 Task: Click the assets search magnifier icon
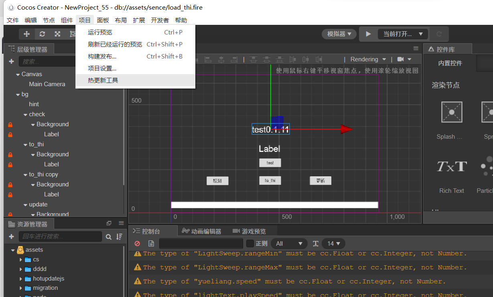click(108, 237)
